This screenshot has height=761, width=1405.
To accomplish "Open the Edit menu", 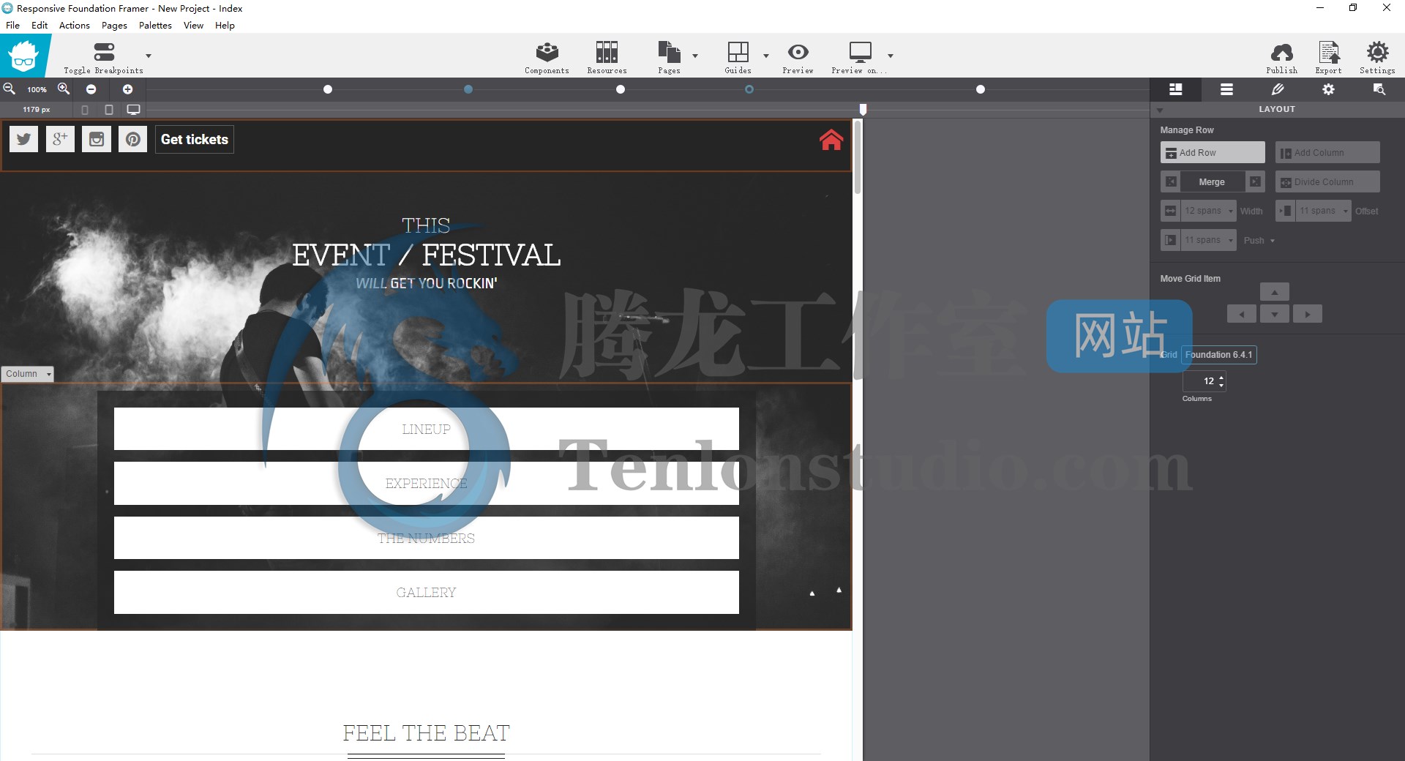I will 40,25.
